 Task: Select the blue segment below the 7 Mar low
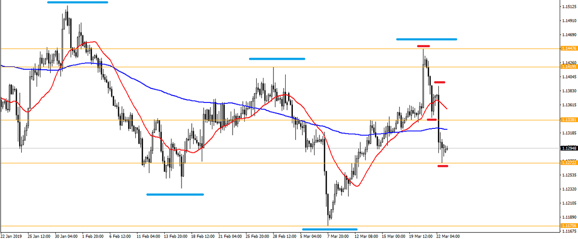point(330,229)
